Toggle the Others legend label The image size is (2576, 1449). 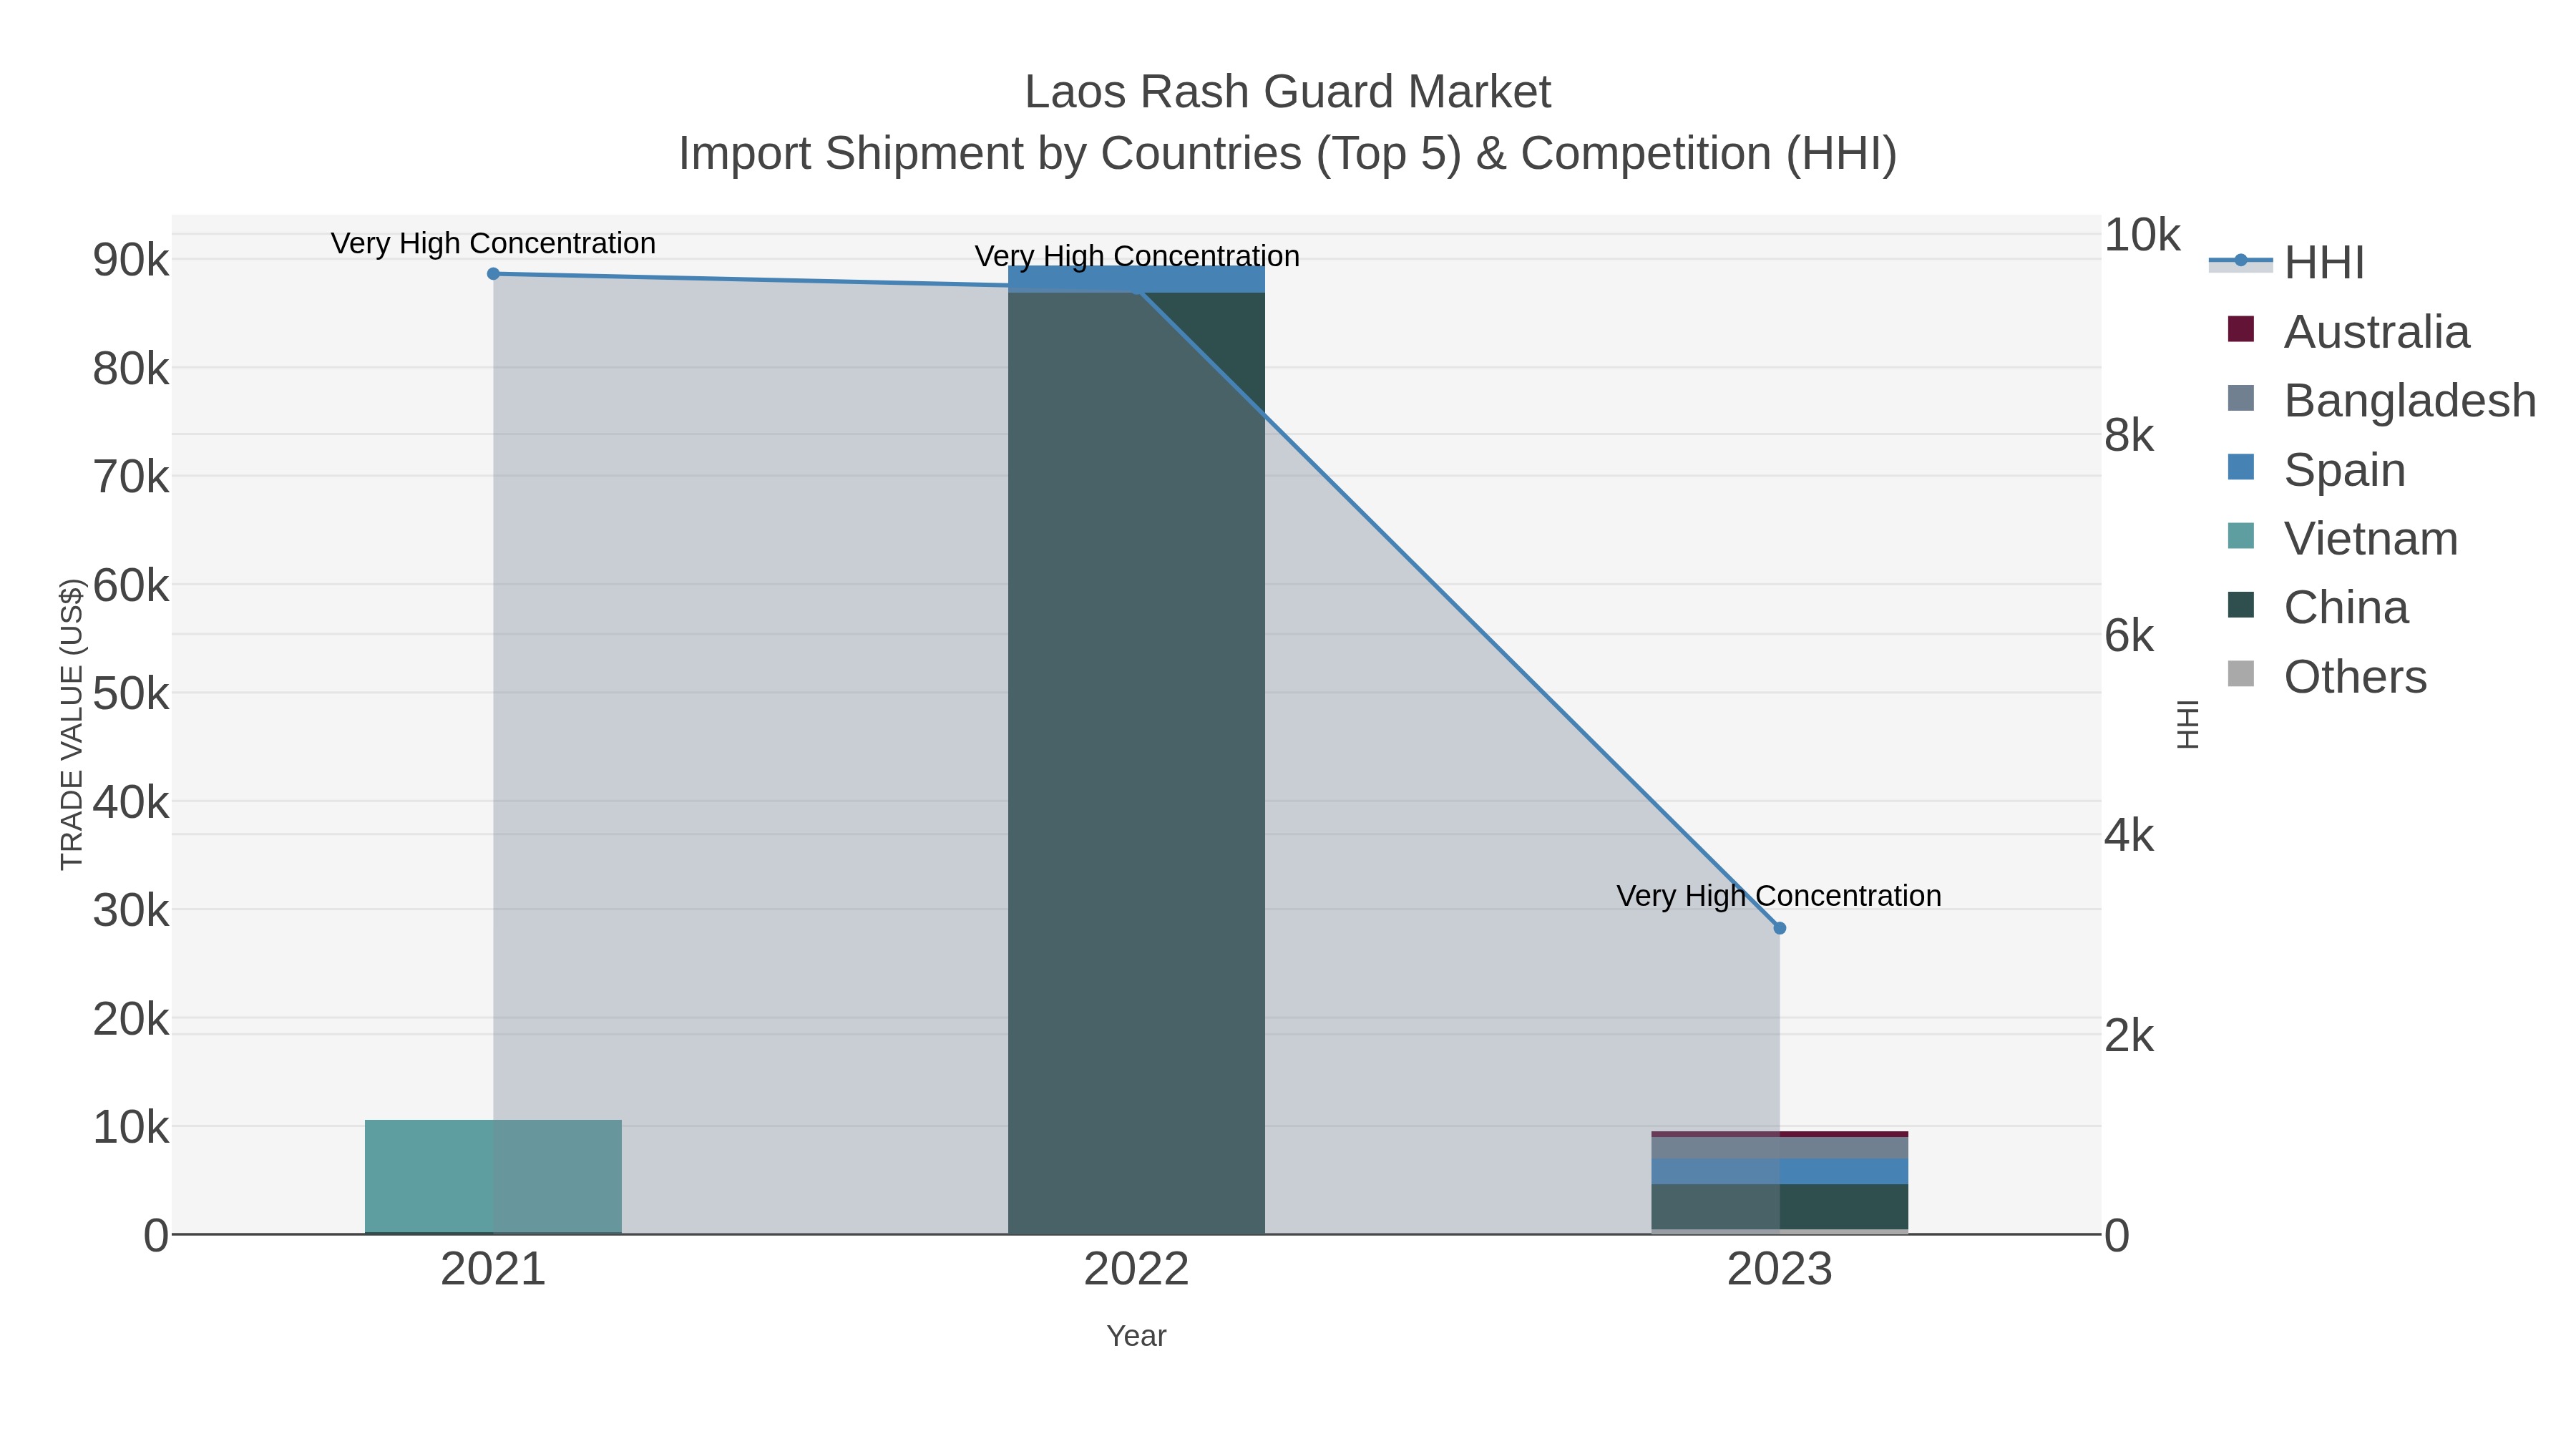pos(2355,676)
